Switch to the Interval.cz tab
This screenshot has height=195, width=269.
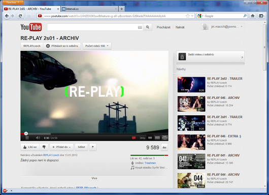click(x=89, y=9)
